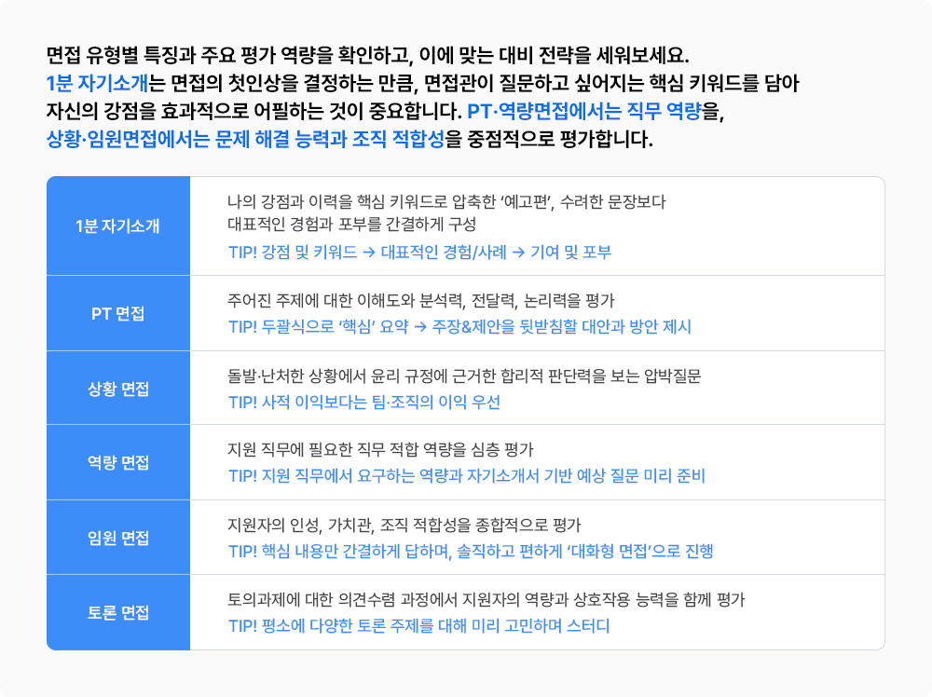Click the blue text 'PT·역량면접에서는 직무 역량'
Image resolution: width=932 pixels, height=697 pixels.
584,111
